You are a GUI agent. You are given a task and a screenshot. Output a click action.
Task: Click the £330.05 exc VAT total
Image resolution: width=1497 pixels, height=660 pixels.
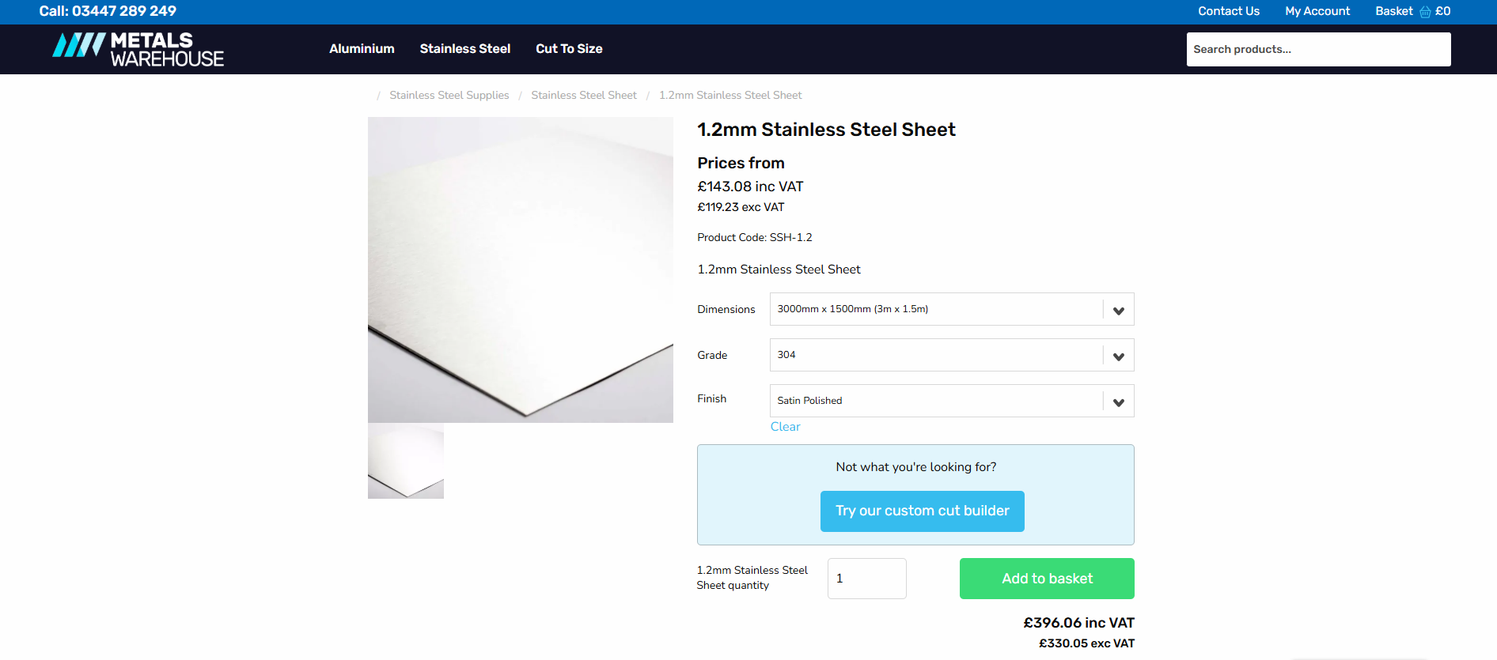click(1087, 643)
